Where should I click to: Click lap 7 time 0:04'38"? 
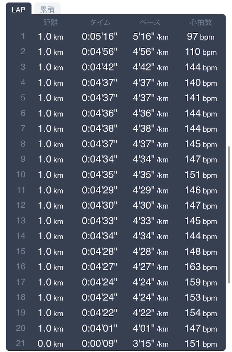coord(99,129)
